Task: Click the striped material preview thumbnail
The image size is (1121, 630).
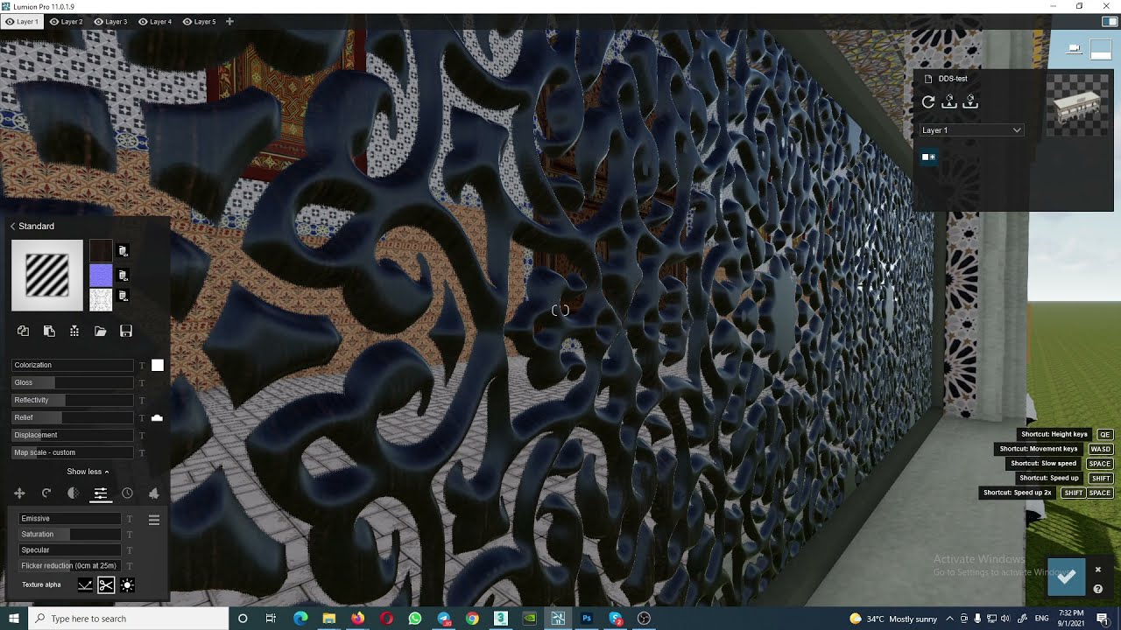Action: coord(47,276)
